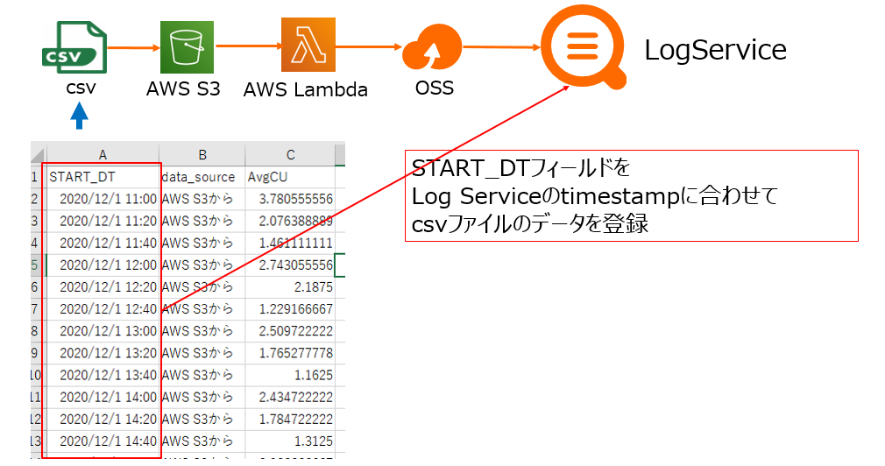Click the OSS label
This screenshot has height=466, width=885.
click(x=434, y=88)
